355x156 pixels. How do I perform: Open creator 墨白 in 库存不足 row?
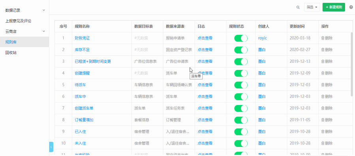coord(262,50)
